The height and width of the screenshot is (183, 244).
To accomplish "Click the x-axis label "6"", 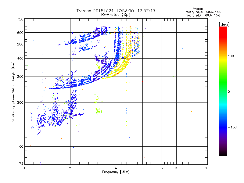I will (142, 168).
